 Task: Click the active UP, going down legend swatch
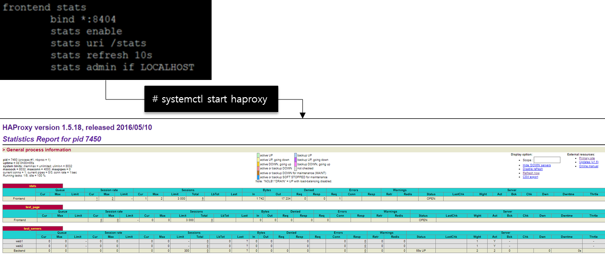258,159
